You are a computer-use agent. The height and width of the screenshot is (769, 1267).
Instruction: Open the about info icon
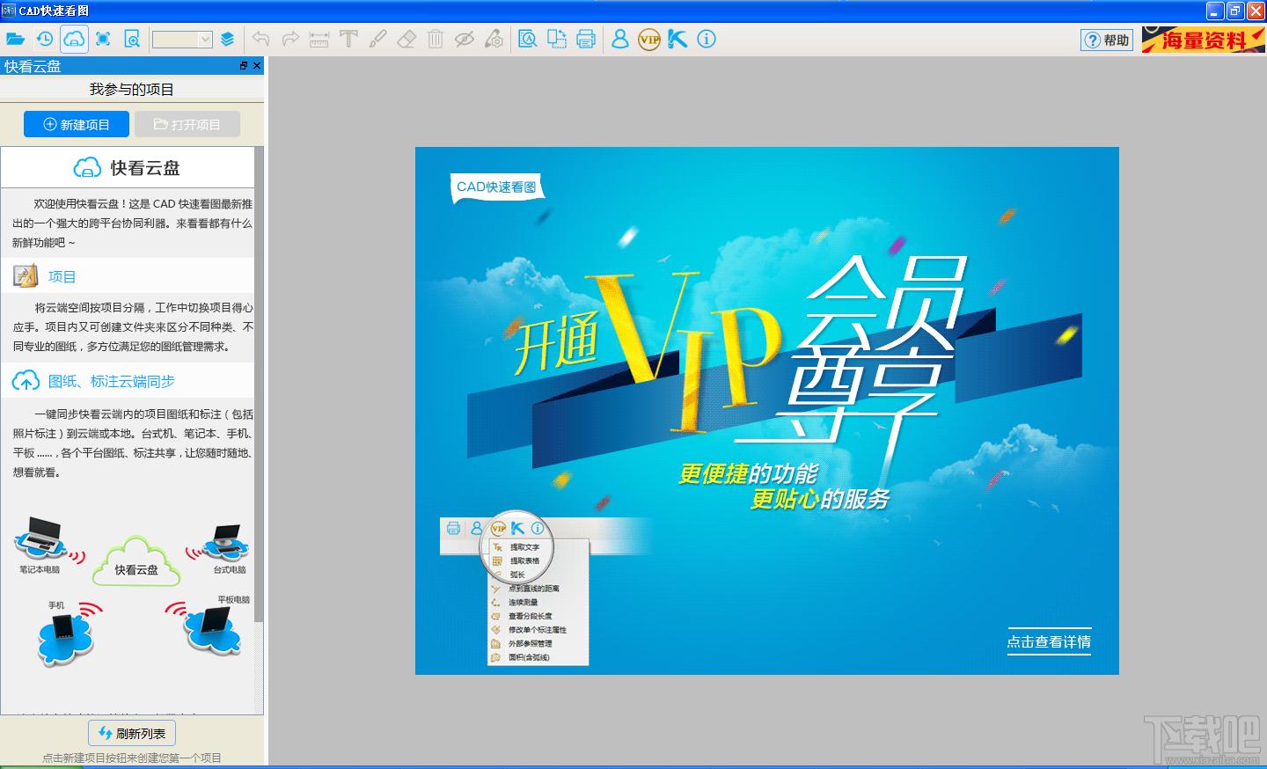coord(707,39)
